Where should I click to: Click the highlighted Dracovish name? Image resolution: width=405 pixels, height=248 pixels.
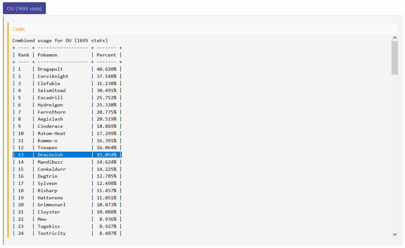pos(50,155)
